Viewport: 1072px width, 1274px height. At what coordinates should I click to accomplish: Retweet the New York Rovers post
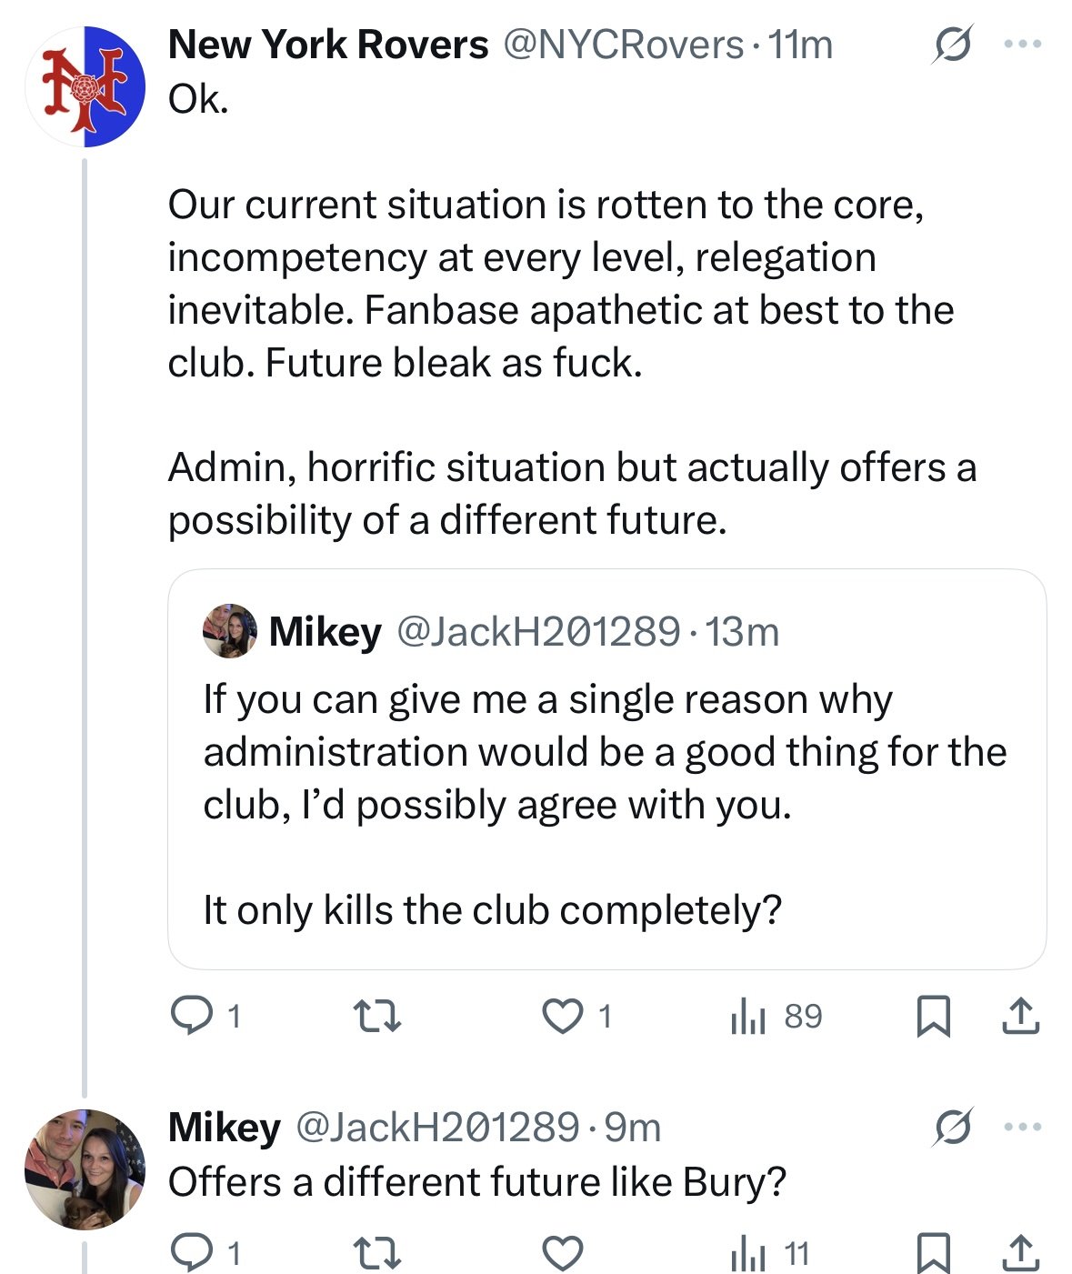[x=376, y=1016]
